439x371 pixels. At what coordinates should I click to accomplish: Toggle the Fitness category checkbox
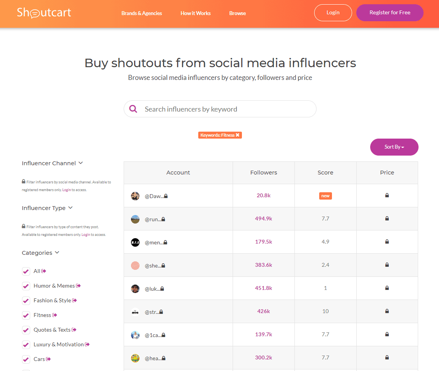tap(26, 315)
